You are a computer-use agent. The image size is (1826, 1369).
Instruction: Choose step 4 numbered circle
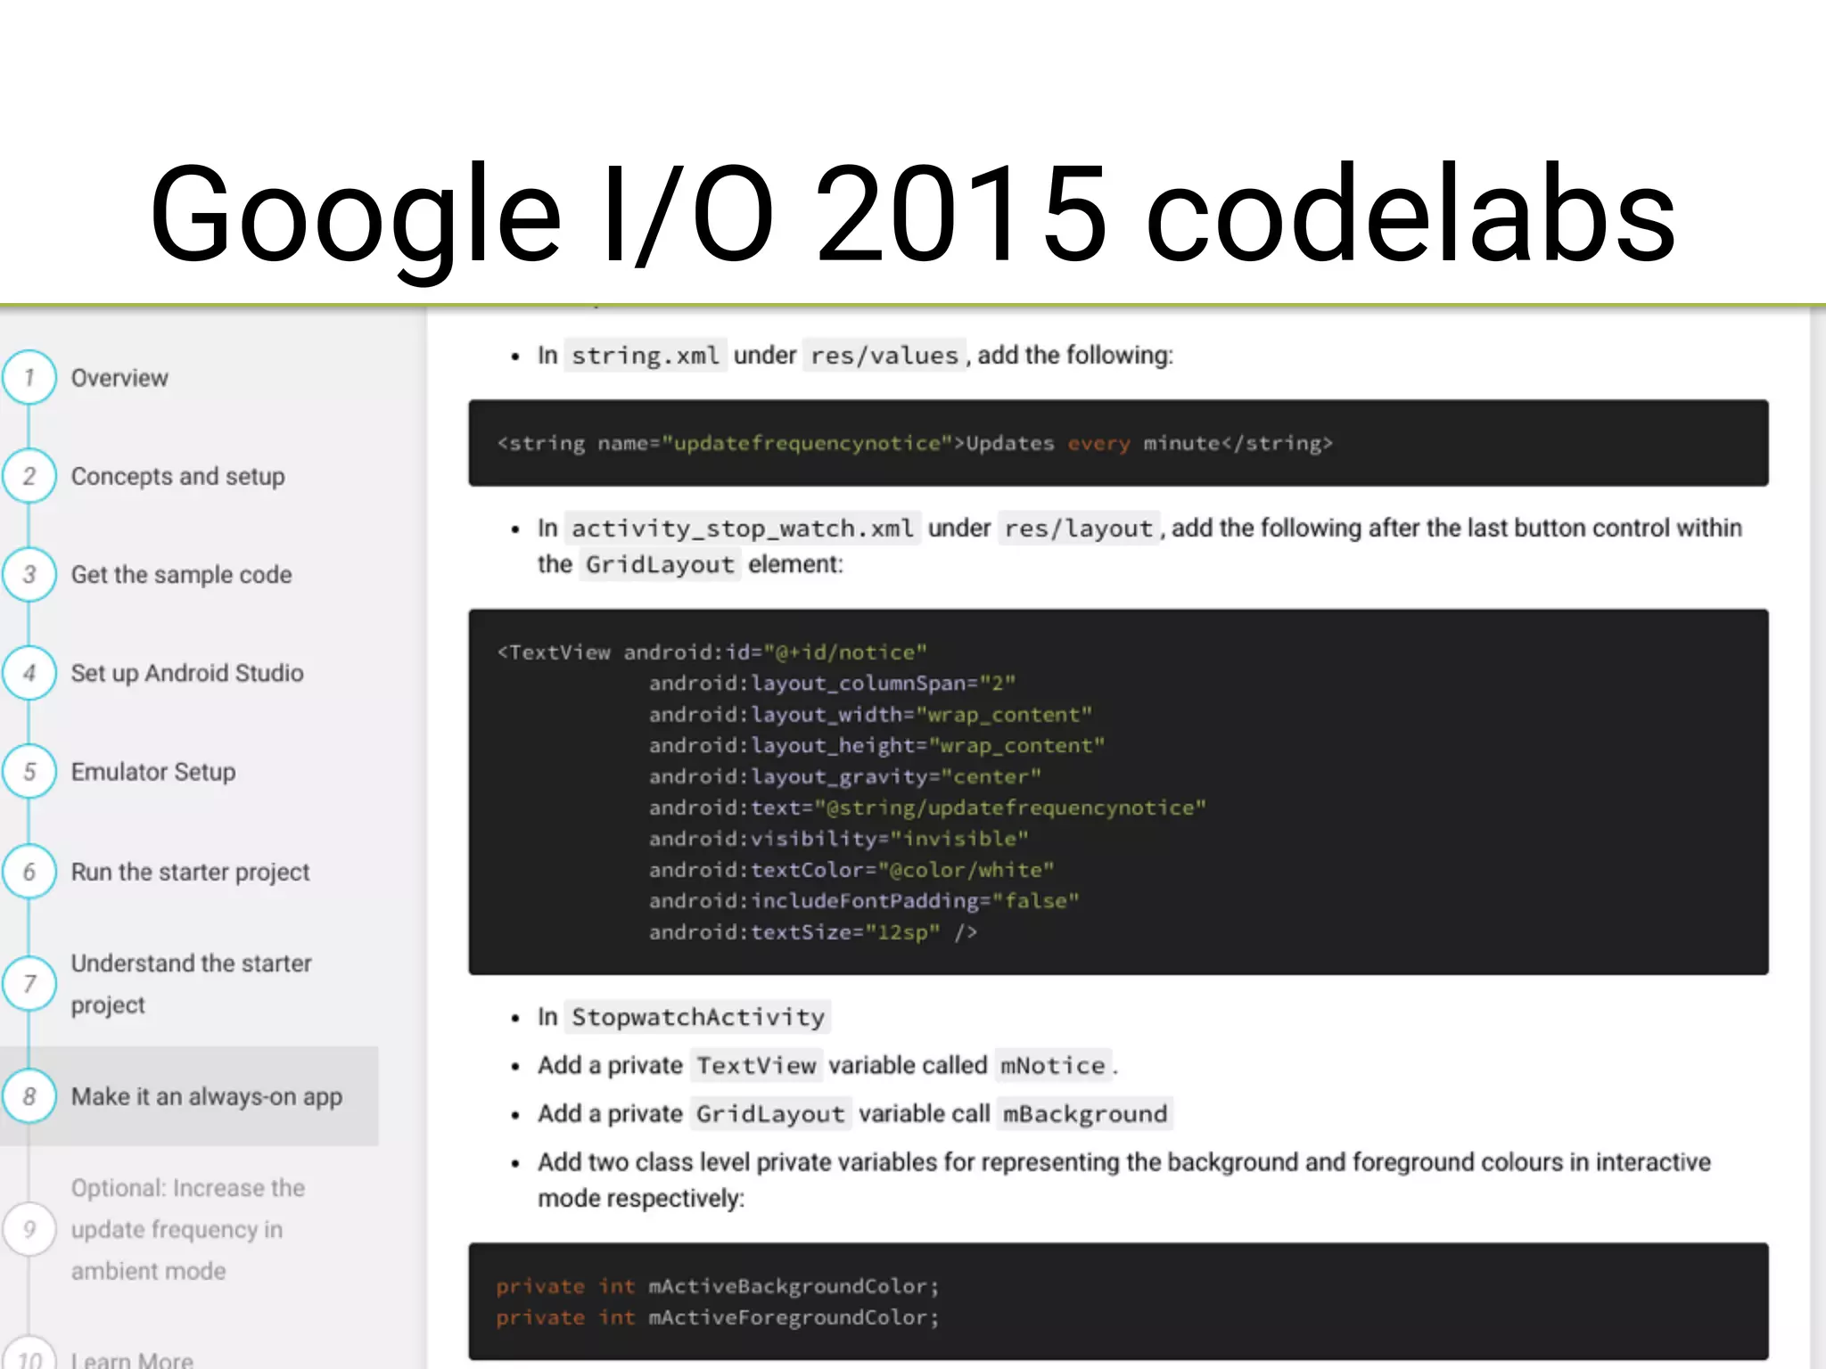[29, 673]
